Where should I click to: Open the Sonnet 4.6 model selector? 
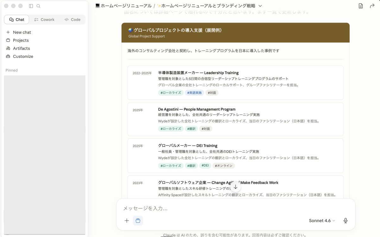pos(322,221)
